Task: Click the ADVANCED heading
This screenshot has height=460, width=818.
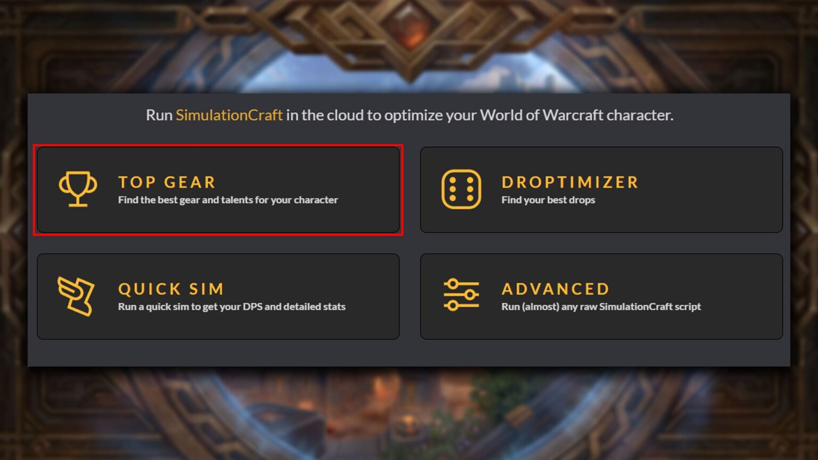Action: [555, 289]
